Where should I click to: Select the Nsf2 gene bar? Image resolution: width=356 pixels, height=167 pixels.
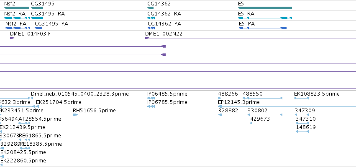coord(17,8)
